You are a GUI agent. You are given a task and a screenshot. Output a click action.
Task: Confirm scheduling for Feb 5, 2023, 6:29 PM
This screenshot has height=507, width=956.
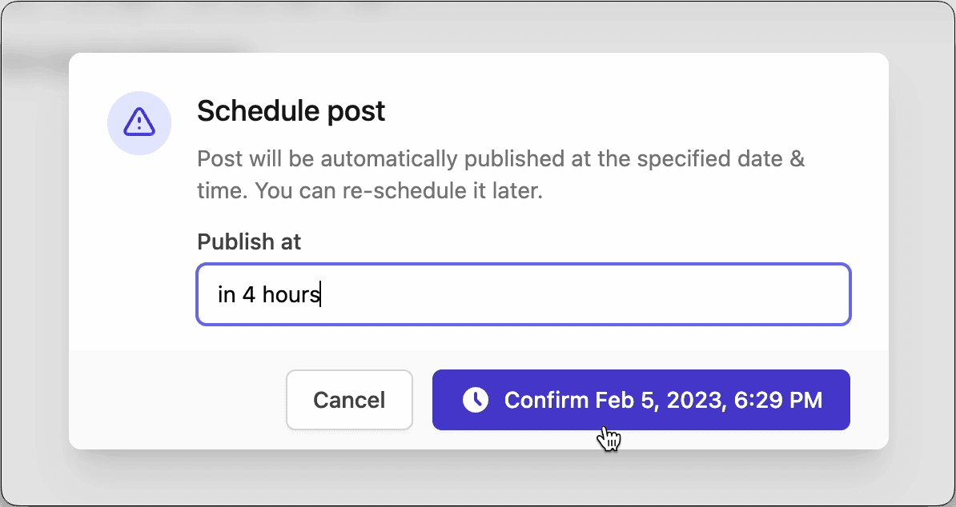(641, 400)
